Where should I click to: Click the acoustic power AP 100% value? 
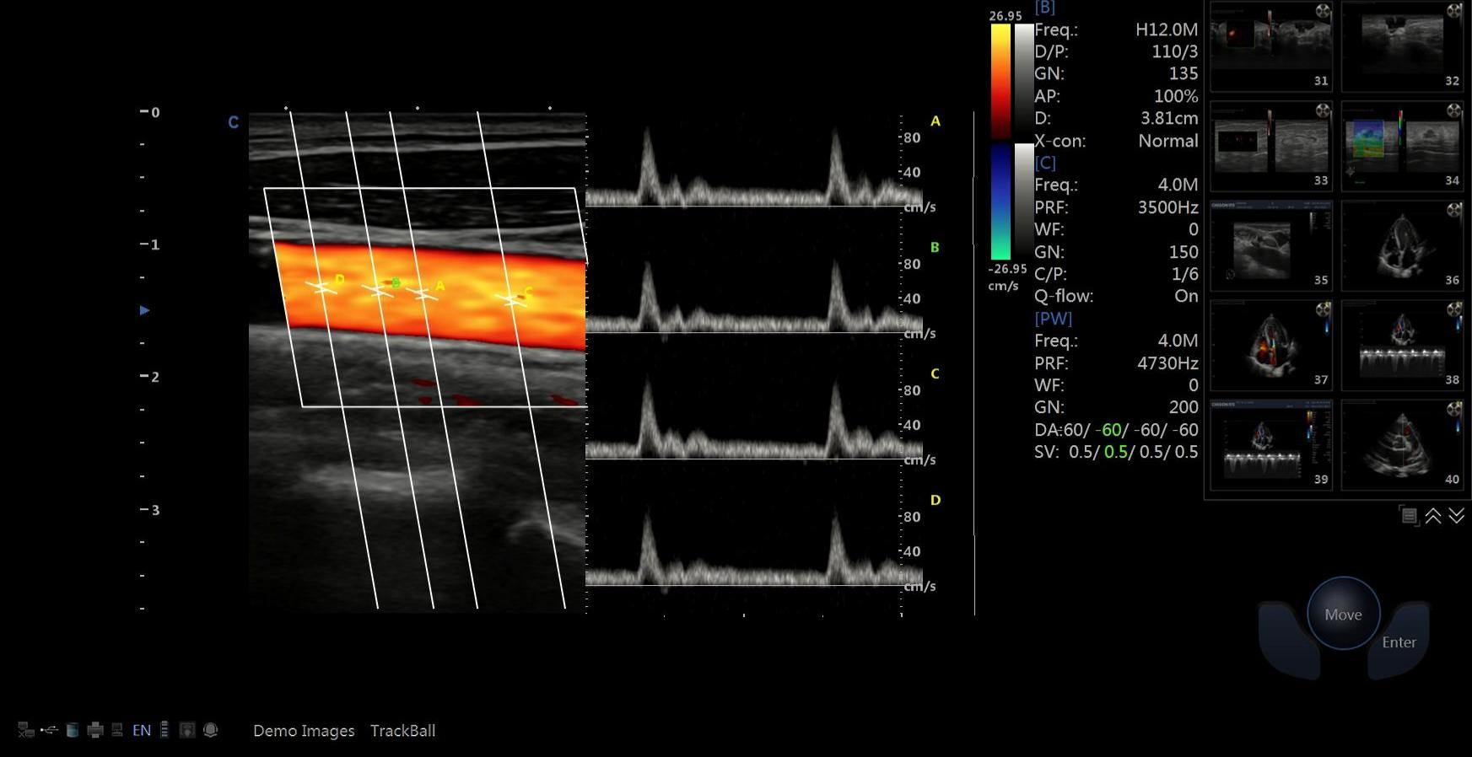tap(1176, 96)
